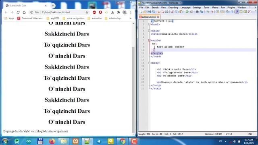Click the Windows (CR LF) status bar field
The height and width of the screenshot is (145, 258).
pos(213,134)
